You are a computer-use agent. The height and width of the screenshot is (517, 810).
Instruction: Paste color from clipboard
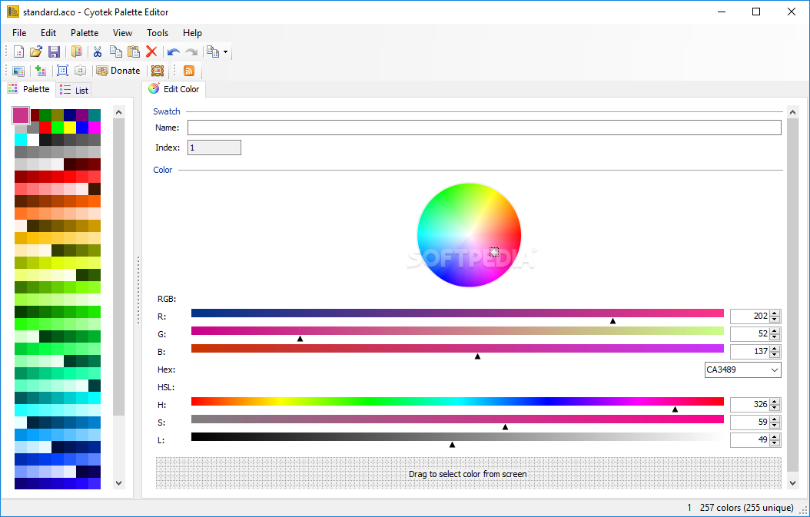134,51
